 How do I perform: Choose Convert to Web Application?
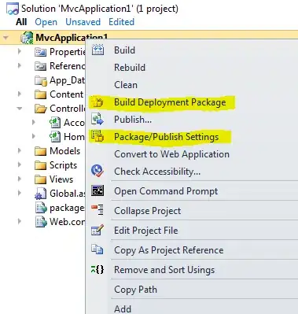(171, 154)
